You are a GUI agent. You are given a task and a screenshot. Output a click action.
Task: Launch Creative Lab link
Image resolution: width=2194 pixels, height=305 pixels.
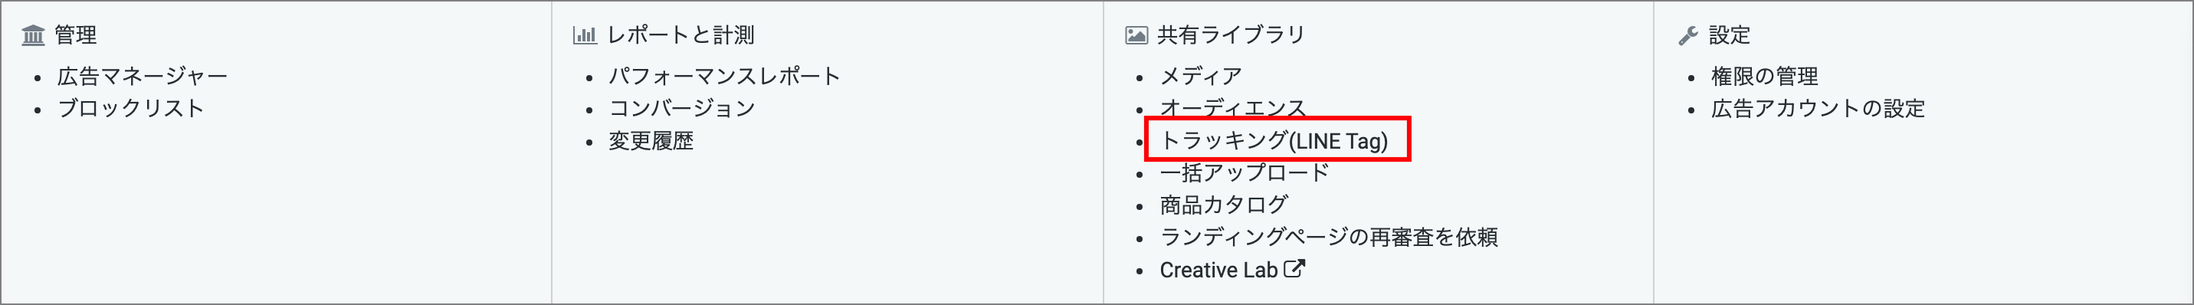pos(1218,270)
